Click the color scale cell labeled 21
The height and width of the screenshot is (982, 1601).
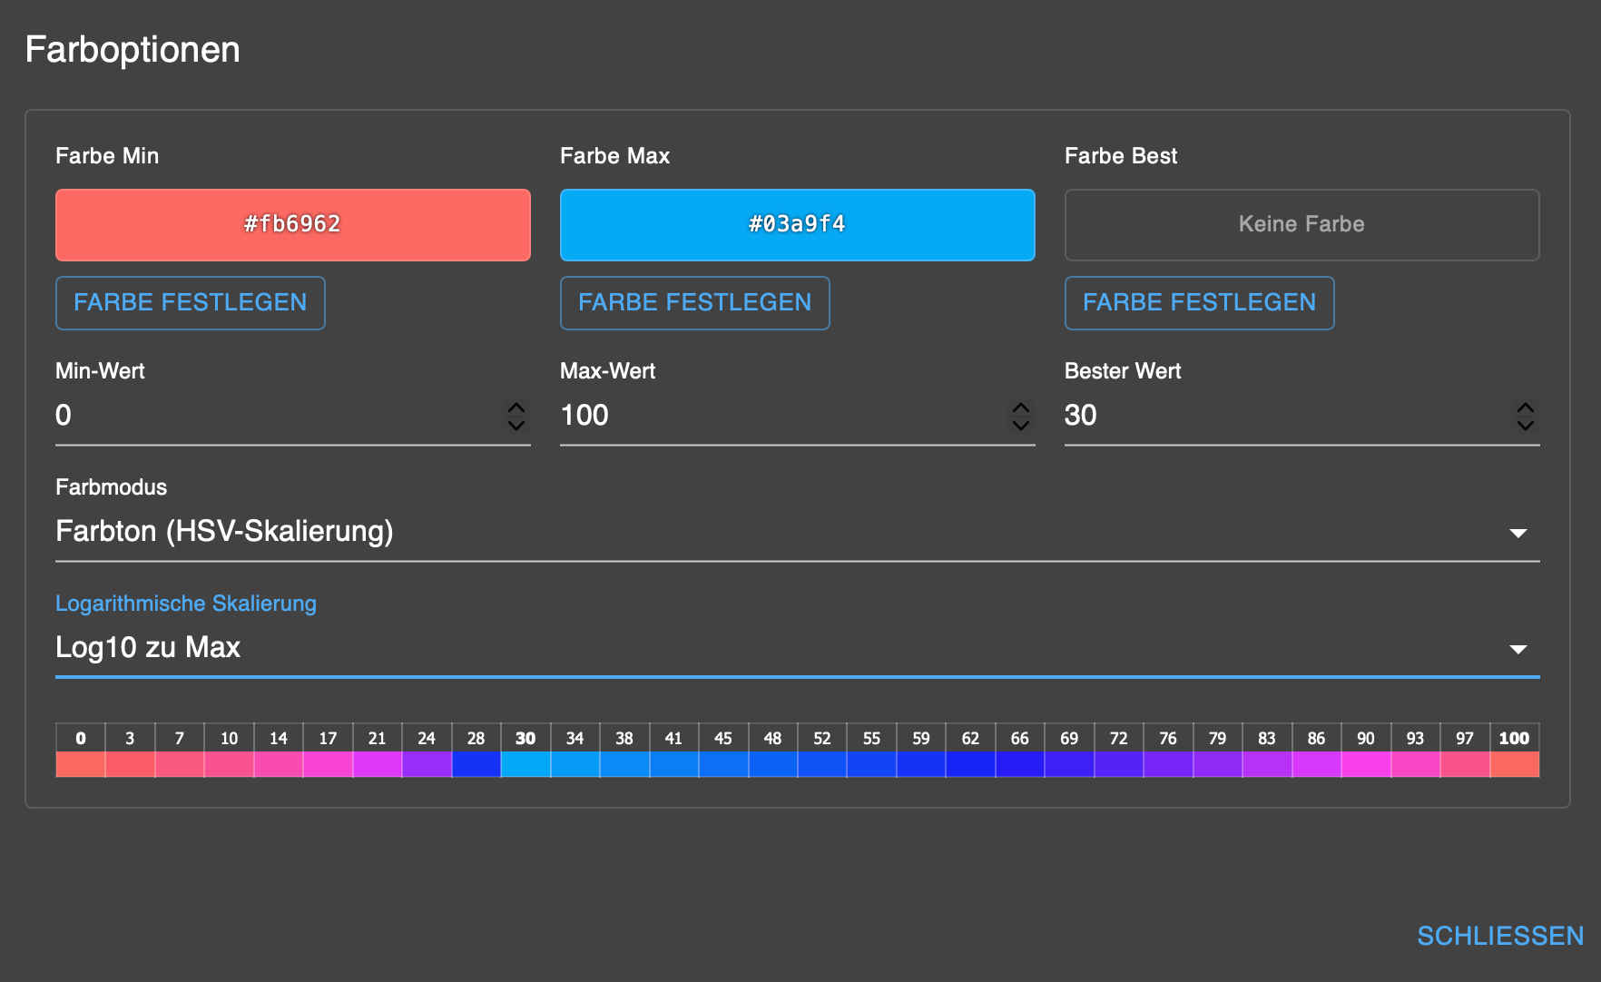point(378,751)
